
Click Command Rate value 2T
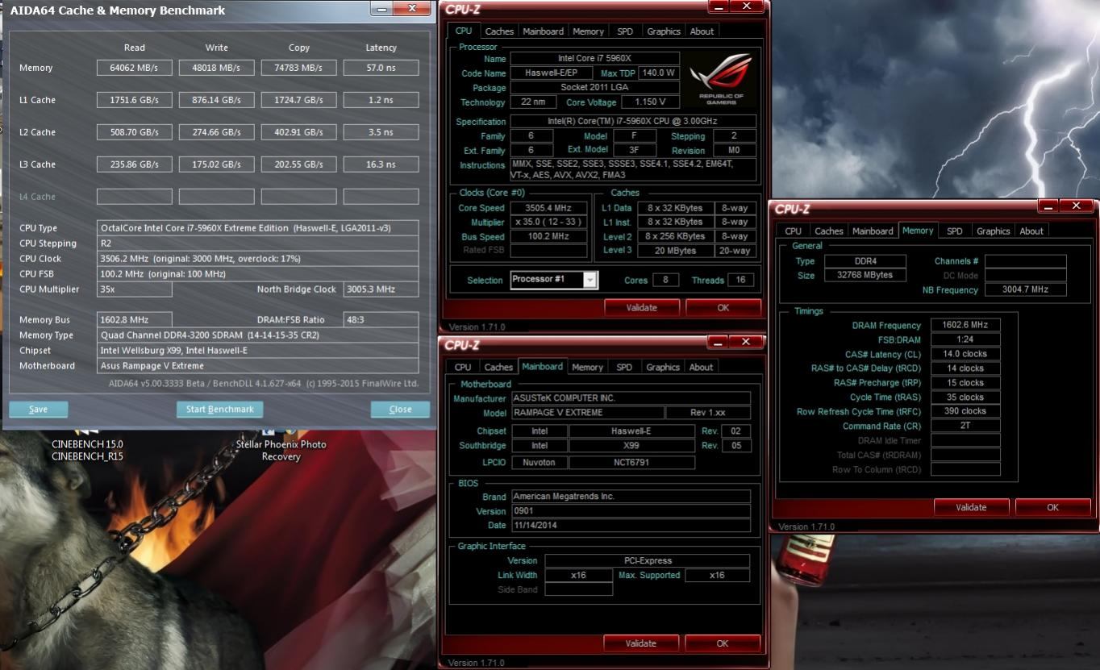point(965,426)
